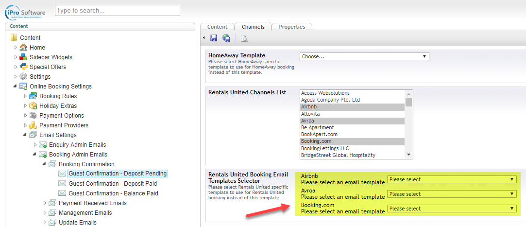Image resolution: width=526 pixels, height=227 pixels.
Task: Select the Channels tab
Action: coord(253,27)
